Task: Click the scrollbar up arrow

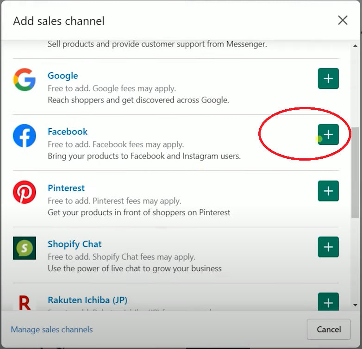Action: point(356,46)
